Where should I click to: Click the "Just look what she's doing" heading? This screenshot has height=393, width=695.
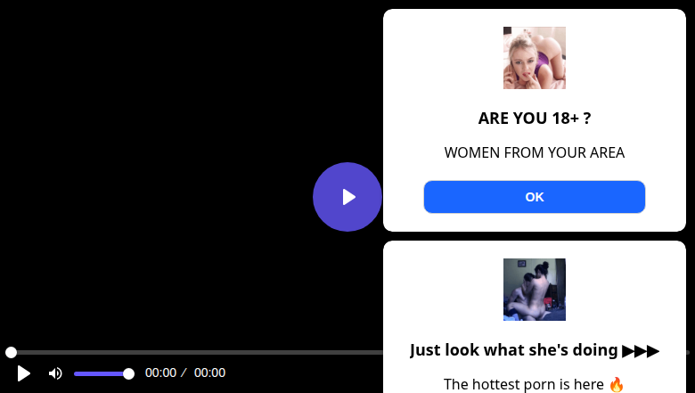pyautogui.click(x=514, y=350)
